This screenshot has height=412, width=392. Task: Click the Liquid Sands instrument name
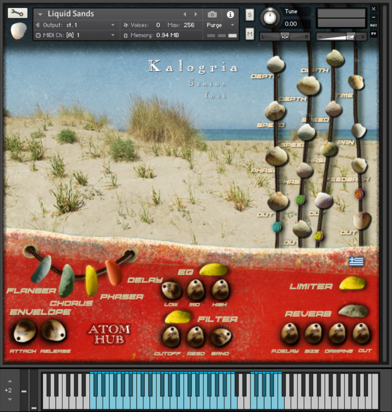(71, 14)
